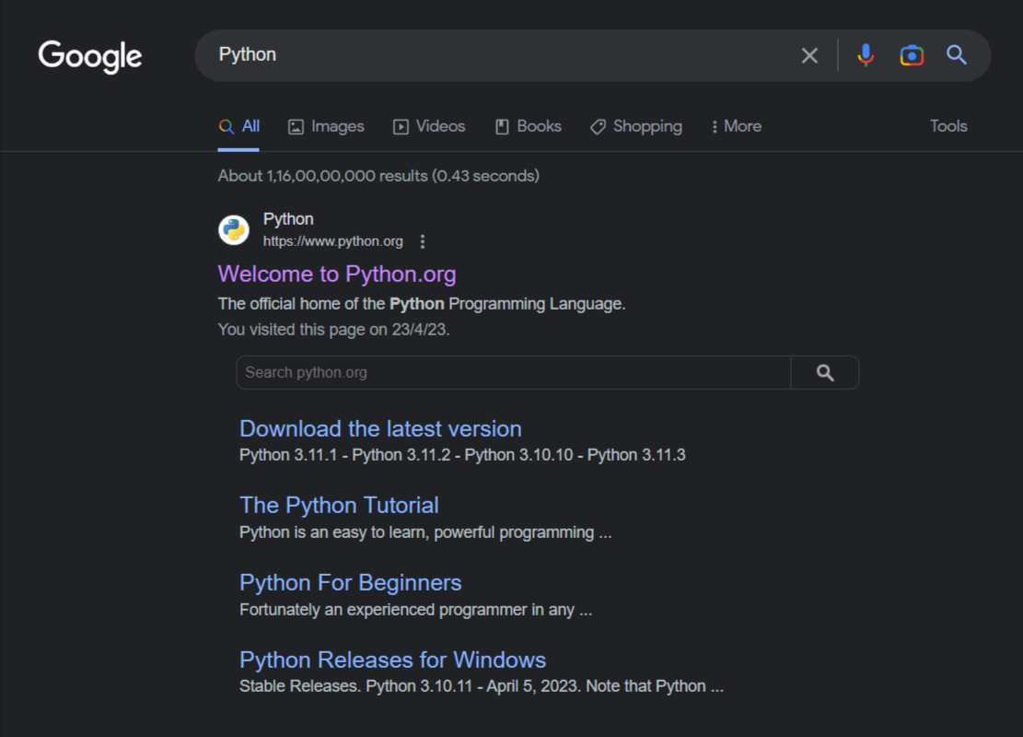Clear the search query with X icon
The height and width of the screenshot is (737, 1023).
pos(809,56)
